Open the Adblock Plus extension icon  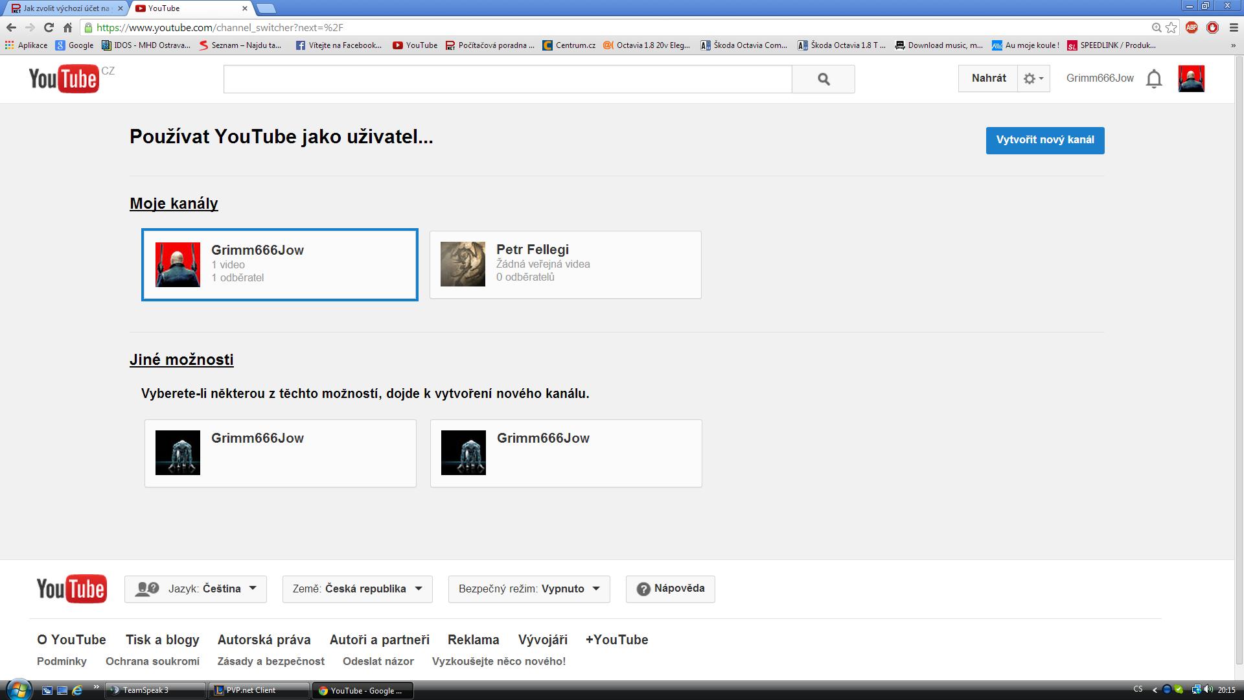coord(1192,27)
